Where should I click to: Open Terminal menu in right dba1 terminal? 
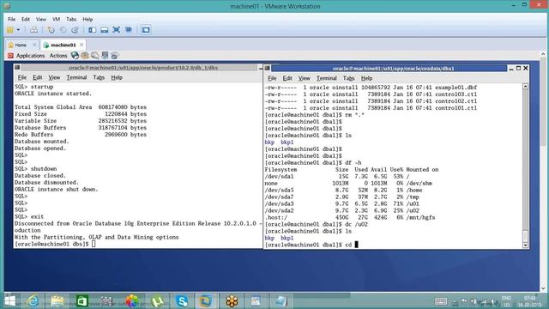pyautogui.click(x=326, y=78)
